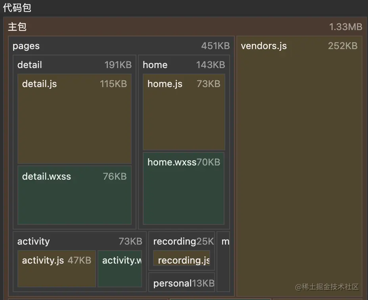Select the recording.js file block
368x300 pixels.
click(182, 258)
